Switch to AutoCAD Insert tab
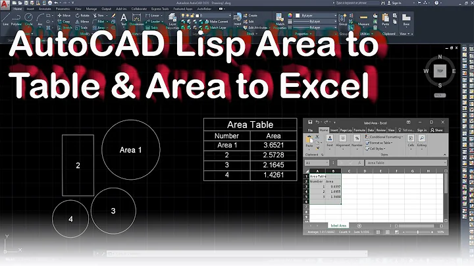 [30, 9]
